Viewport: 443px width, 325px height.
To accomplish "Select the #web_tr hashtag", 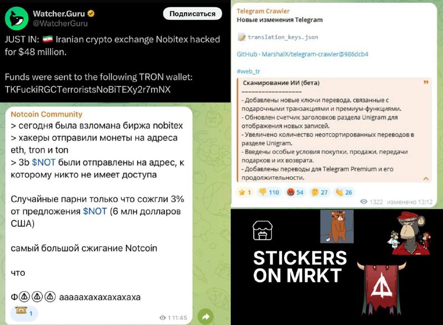I will click(248, 72).
